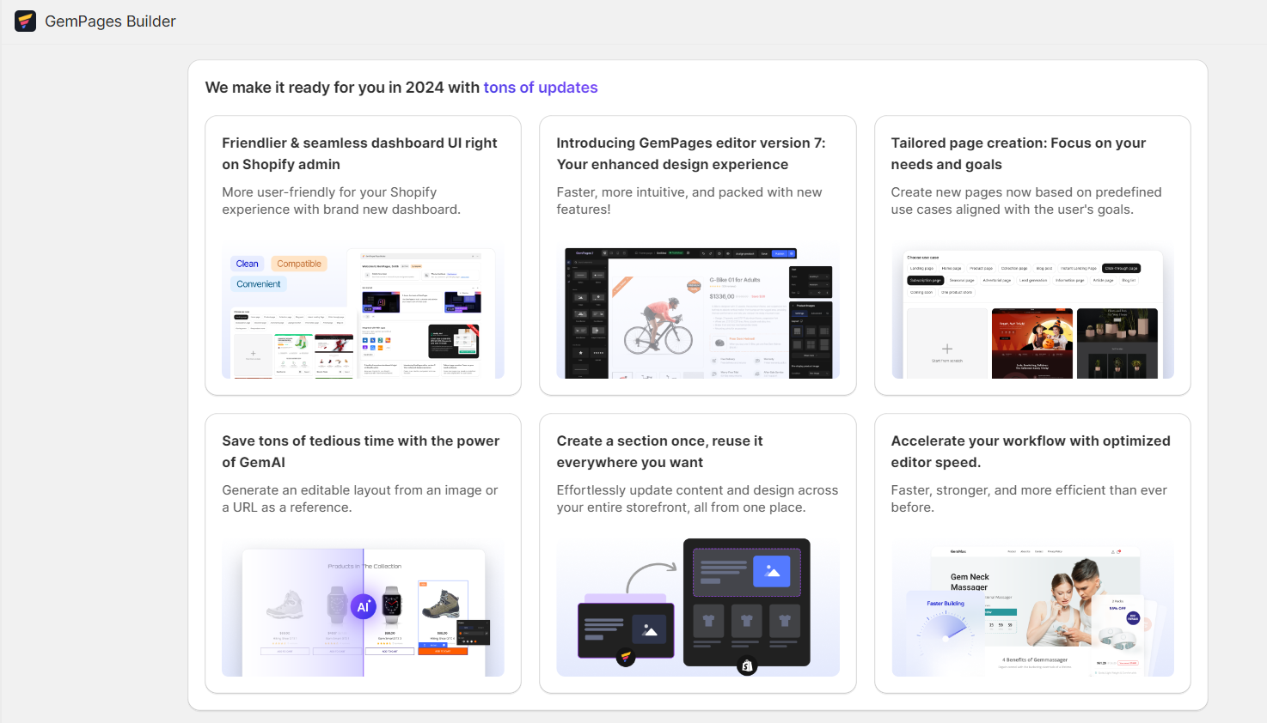Select the "GemPages Builder" app title text
Viewport: 1267px width, 723px height.
click(x=110, y=21)
